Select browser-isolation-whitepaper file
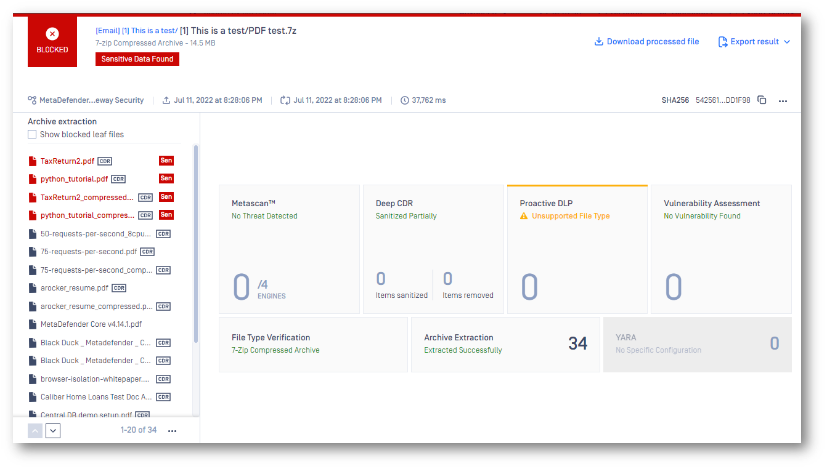Image resolution: width=827 pixels, height=469 pixels. point(95,379)
